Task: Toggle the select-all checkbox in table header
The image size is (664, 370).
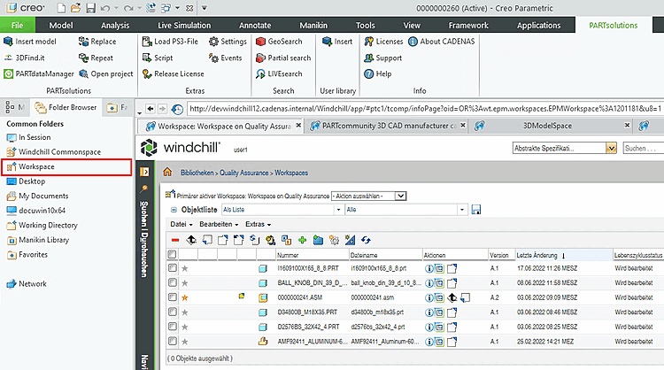Action: [173, 255]
